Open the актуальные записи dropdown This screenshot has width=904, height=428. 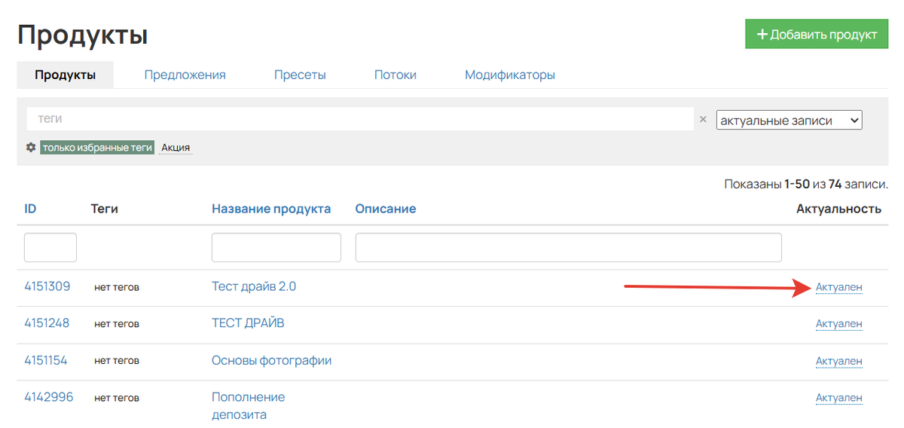coord(789,120)
